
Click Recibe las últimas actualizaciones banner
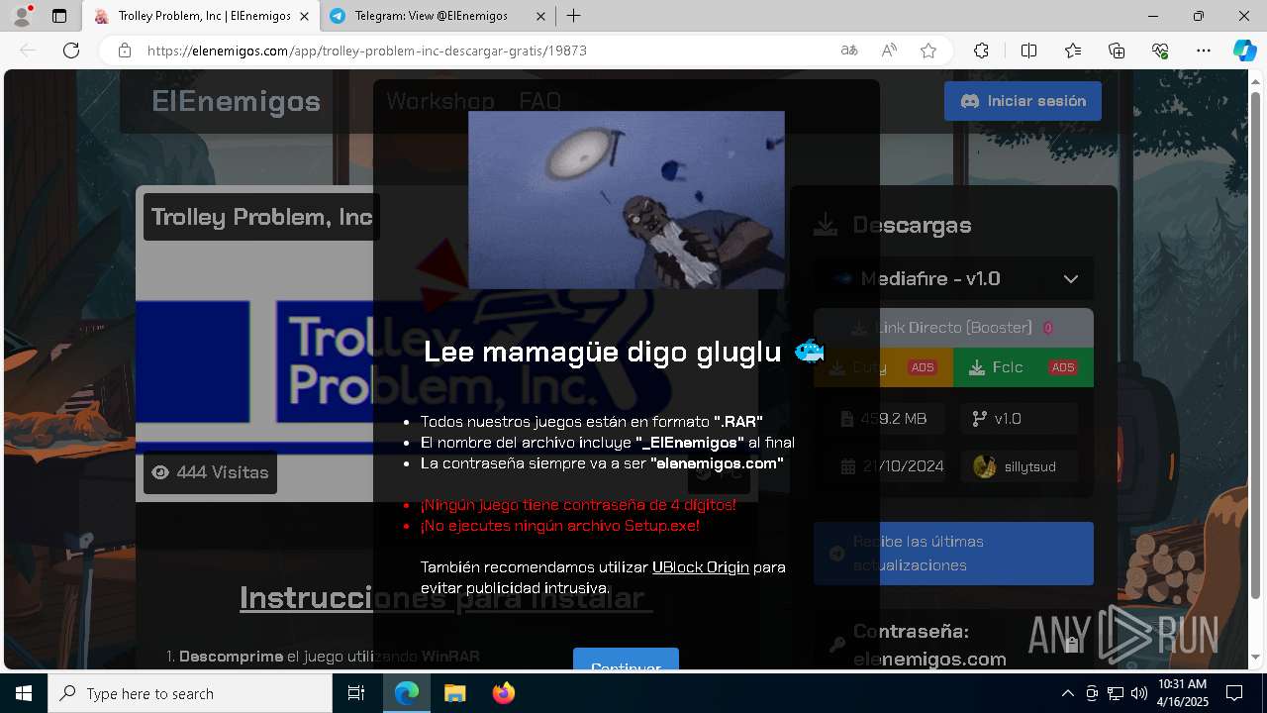pos(953,554)
